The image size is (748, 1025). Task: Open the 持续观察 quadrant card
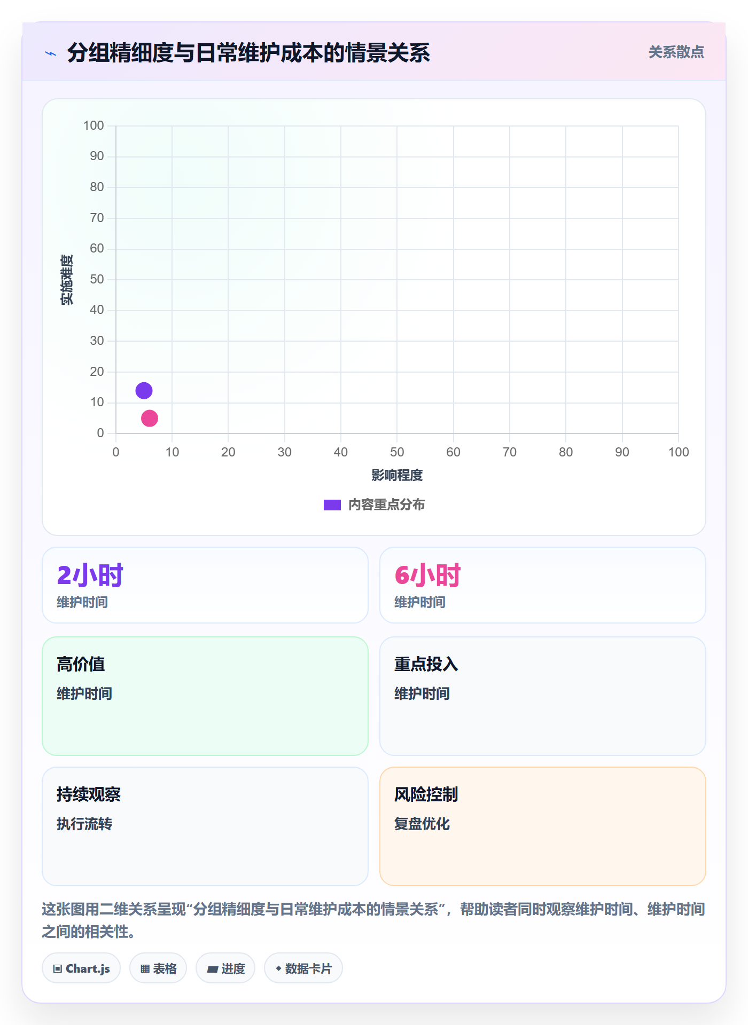tap(205, 826)
